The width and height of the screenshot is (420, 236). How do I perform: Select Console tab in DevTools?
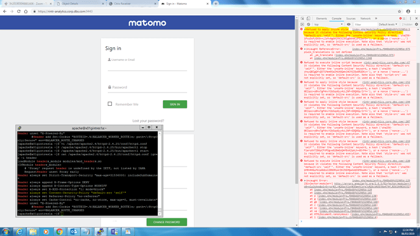pyautogui.click(x=337, y=18)
